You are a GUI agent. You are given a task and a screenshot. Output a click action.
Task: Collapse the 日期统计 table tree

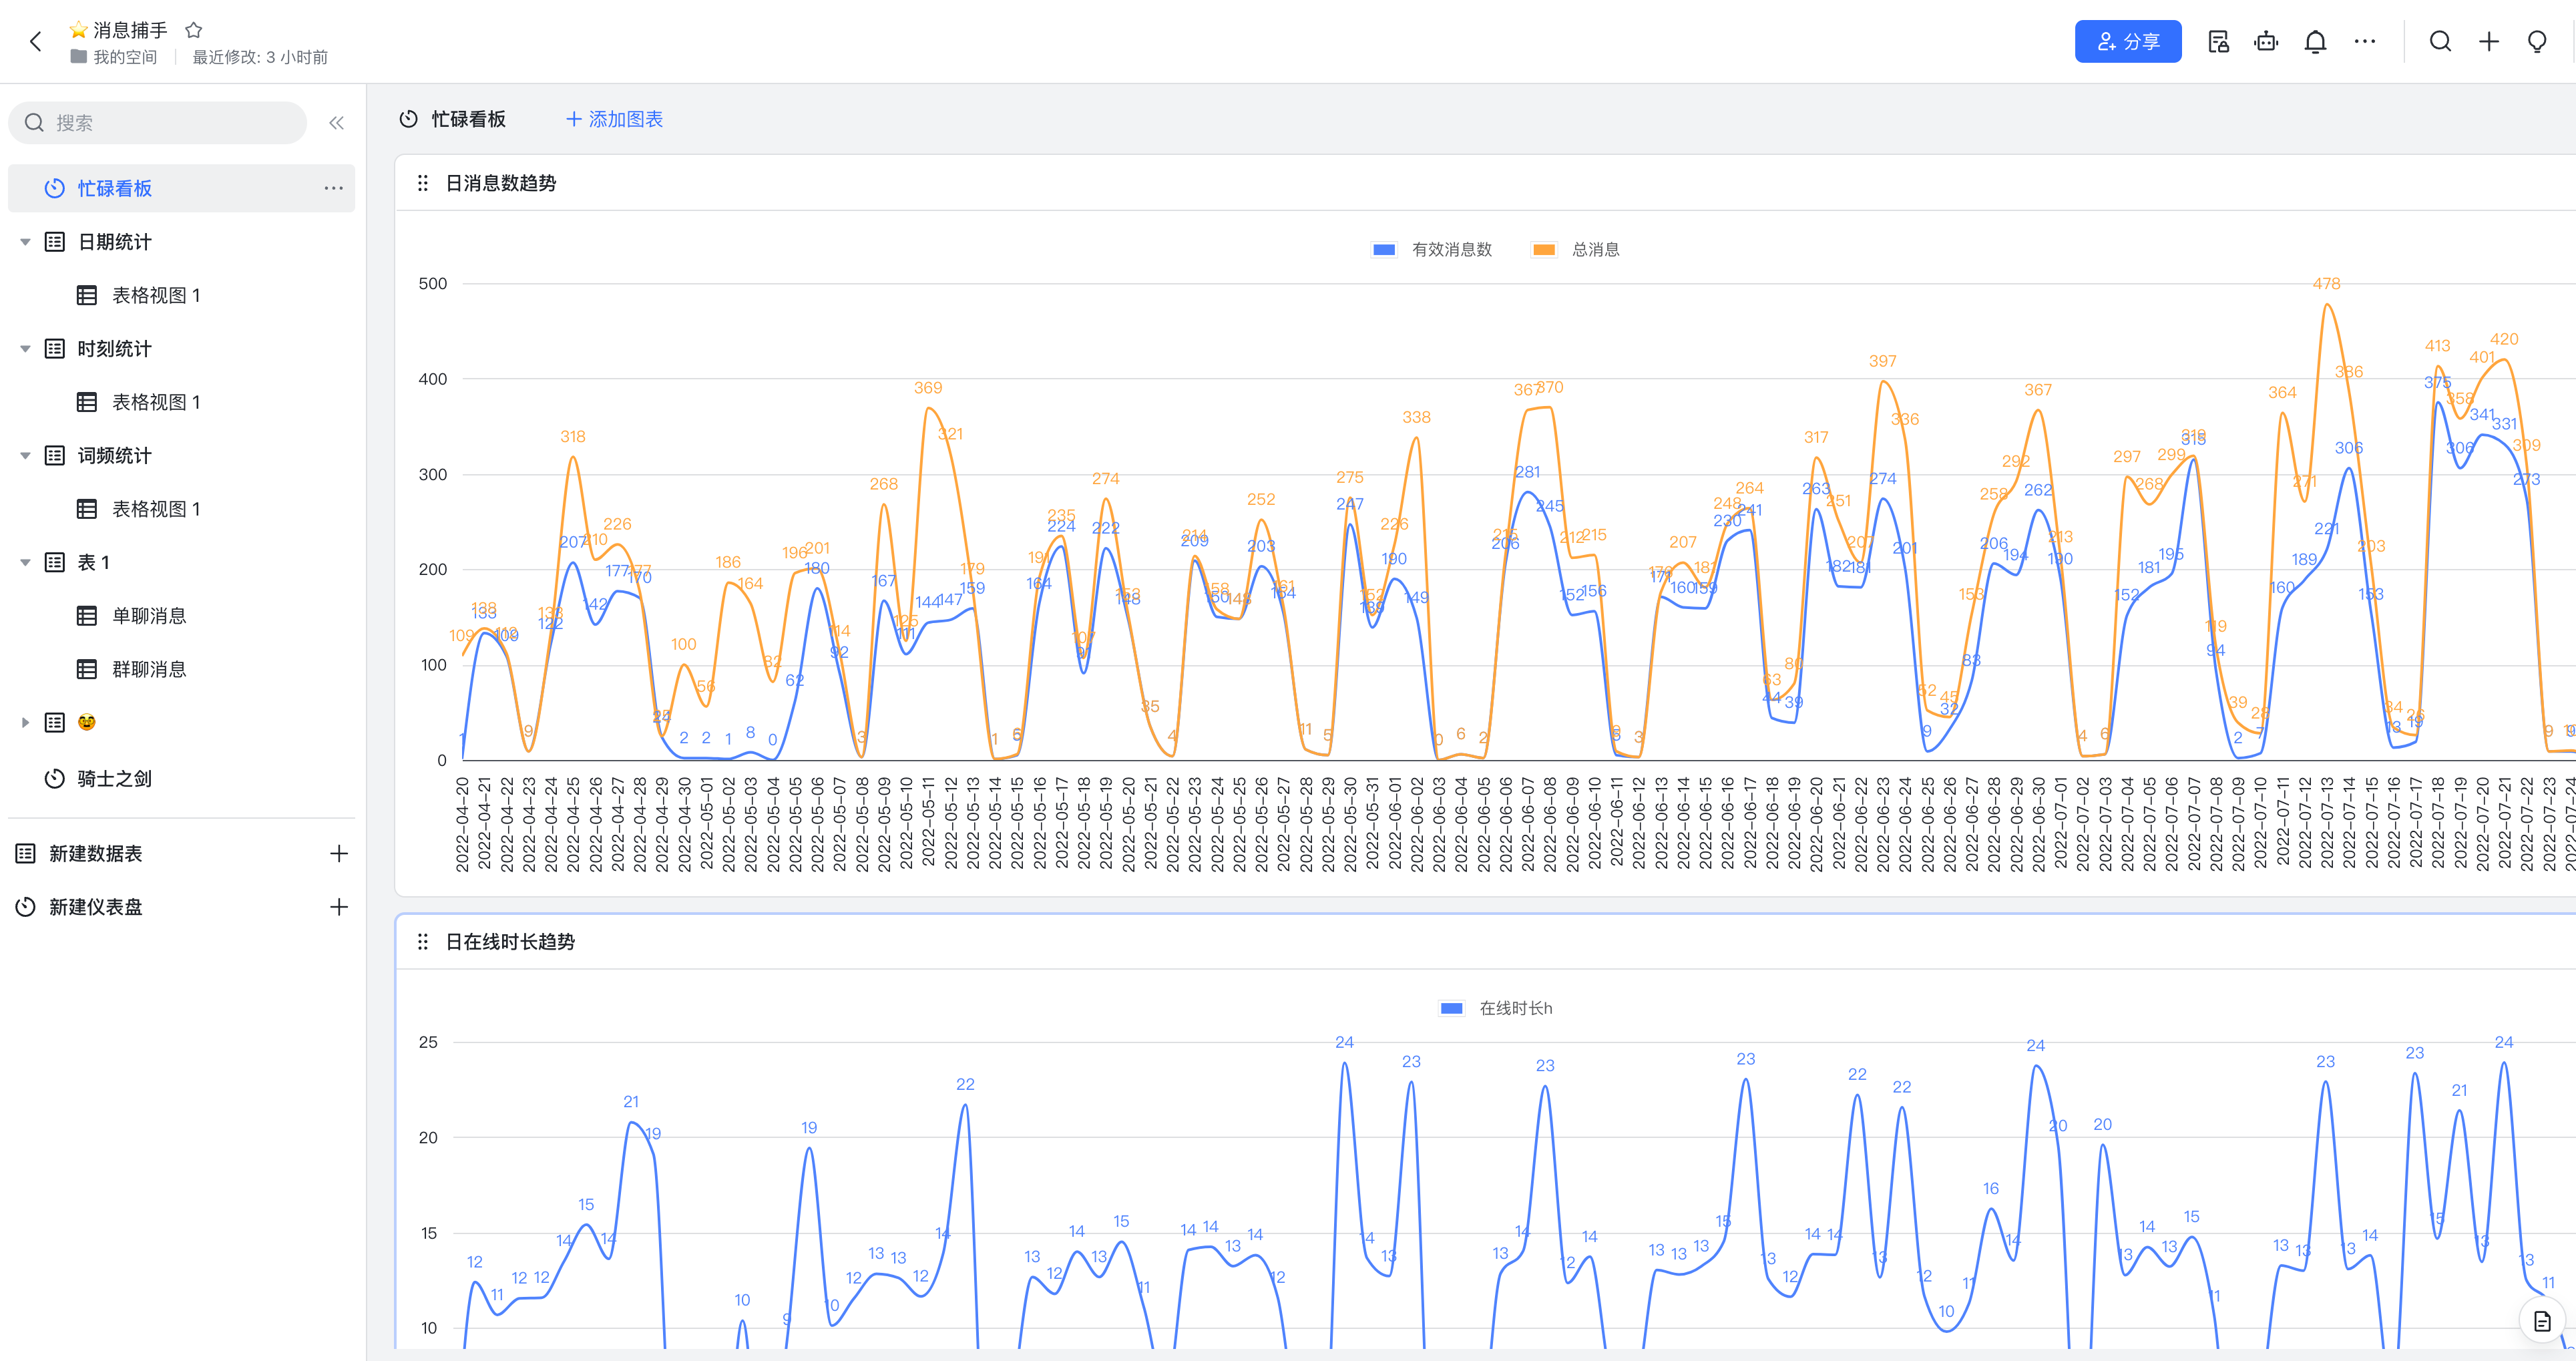coord(25,242)
